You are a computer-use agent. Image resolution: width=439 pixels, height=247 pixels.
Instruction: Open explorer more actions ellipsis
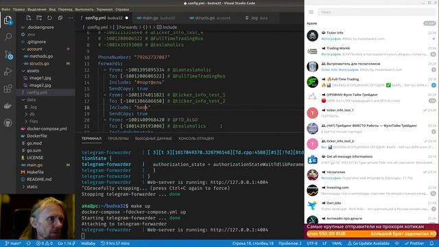(71, 18)
